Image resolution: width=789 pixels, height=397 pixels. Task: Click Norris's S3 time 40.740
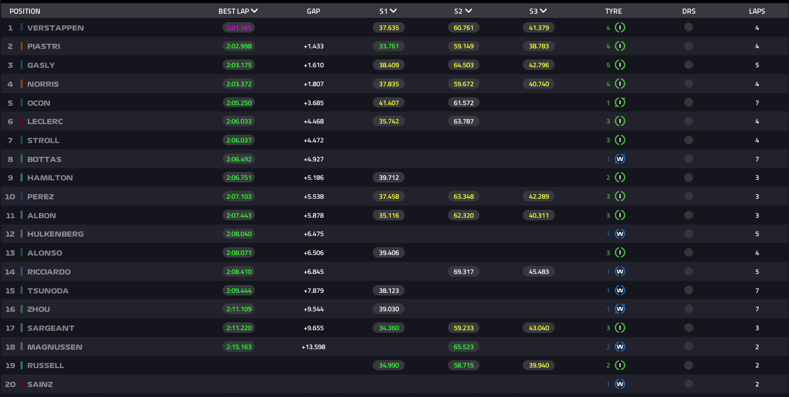point(538,84)
